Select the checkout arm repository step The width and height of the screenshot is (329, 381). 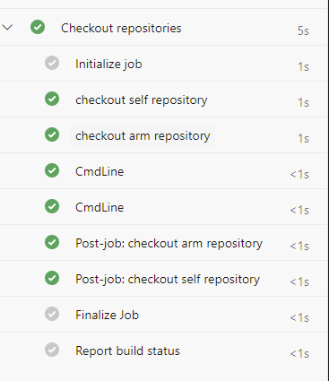pos(164,135)
